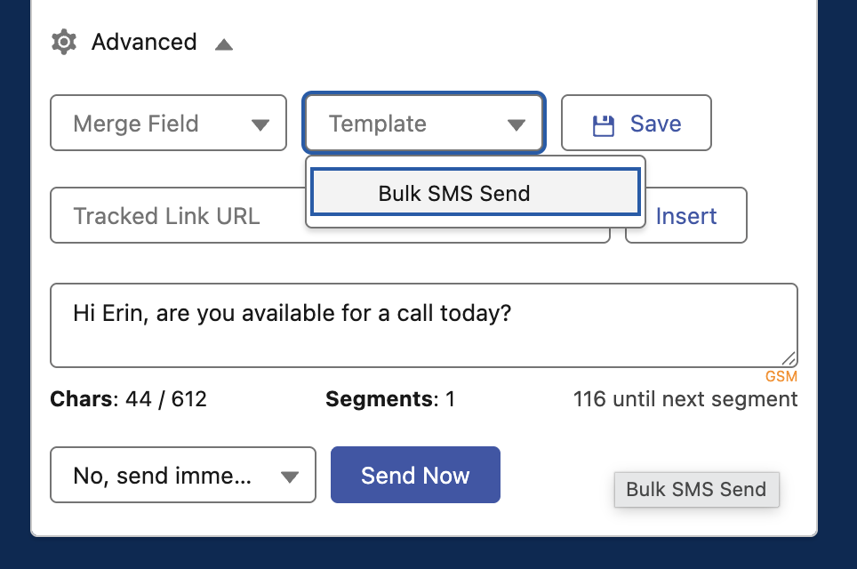857x569 pixels.
Task: Click the Template dropdown label
Action: tap(378, 124)
